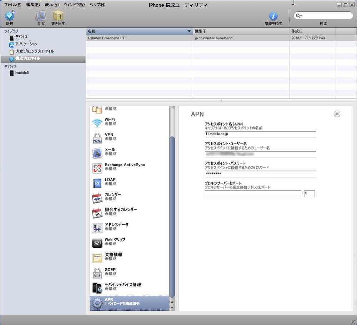Screen dimensions: 357x325
Task: Select the Web クリップ scissors icon
Action: coord(97,243)
